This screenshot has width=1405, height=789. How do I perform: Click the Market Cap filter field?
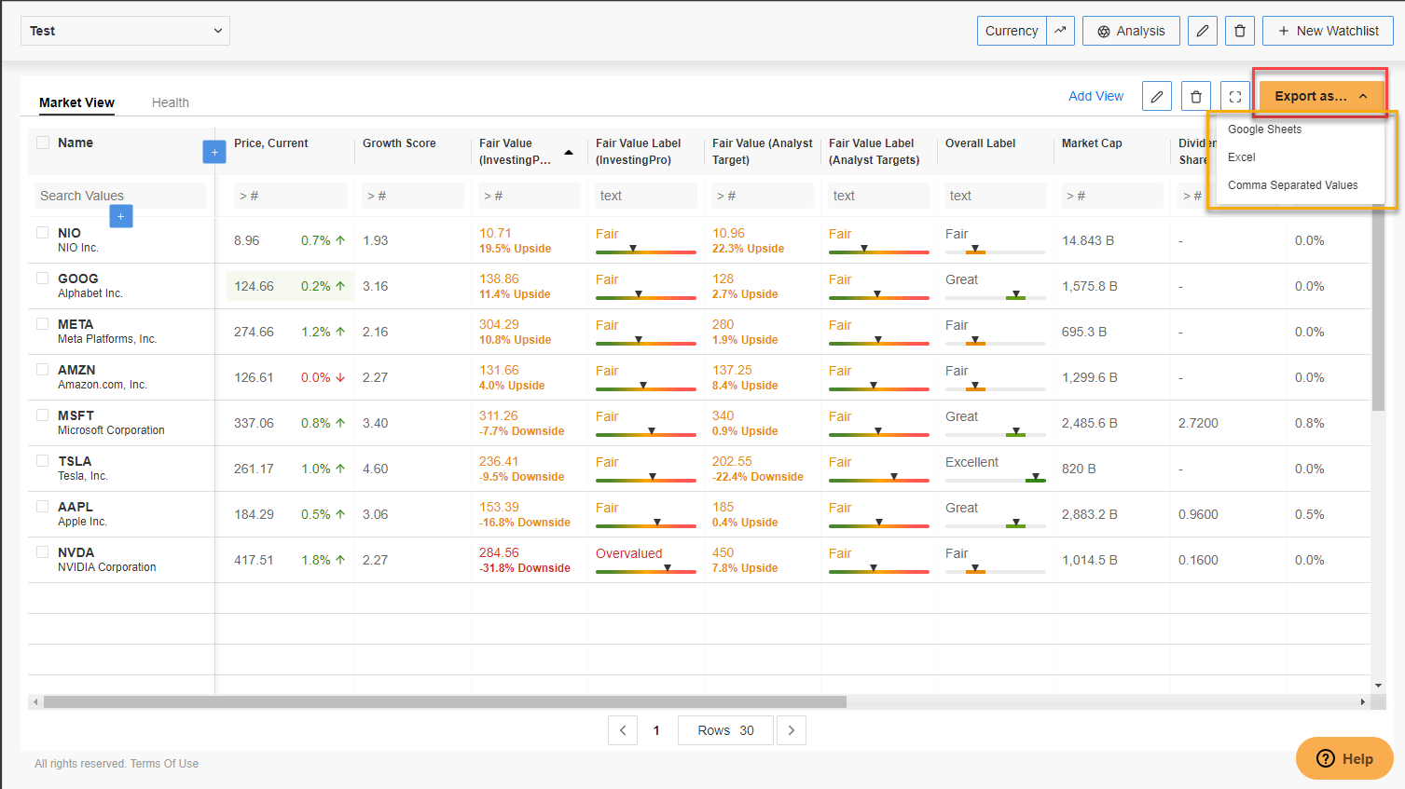tap(1112, 196)
